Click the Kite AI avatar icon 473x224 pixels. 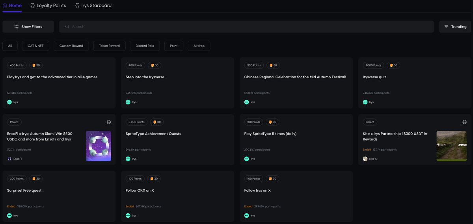tap(365, 159)
